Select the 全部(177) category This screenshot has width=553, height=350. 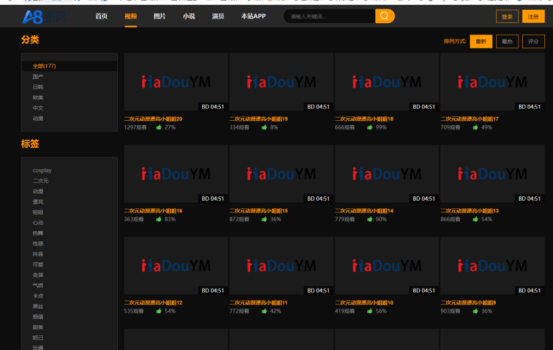click(44, 66)
